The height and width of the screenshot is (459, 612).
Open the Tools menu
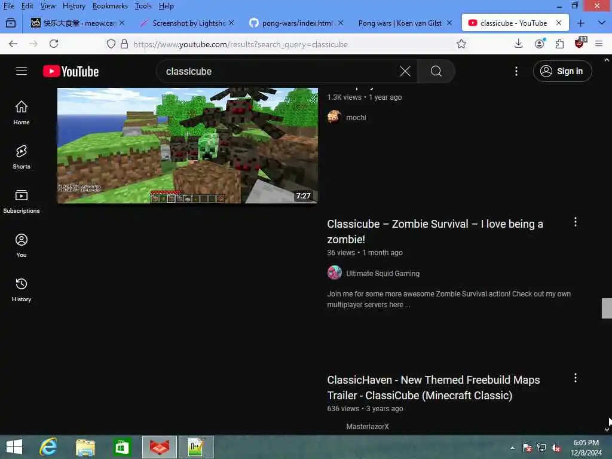[143, 6]
